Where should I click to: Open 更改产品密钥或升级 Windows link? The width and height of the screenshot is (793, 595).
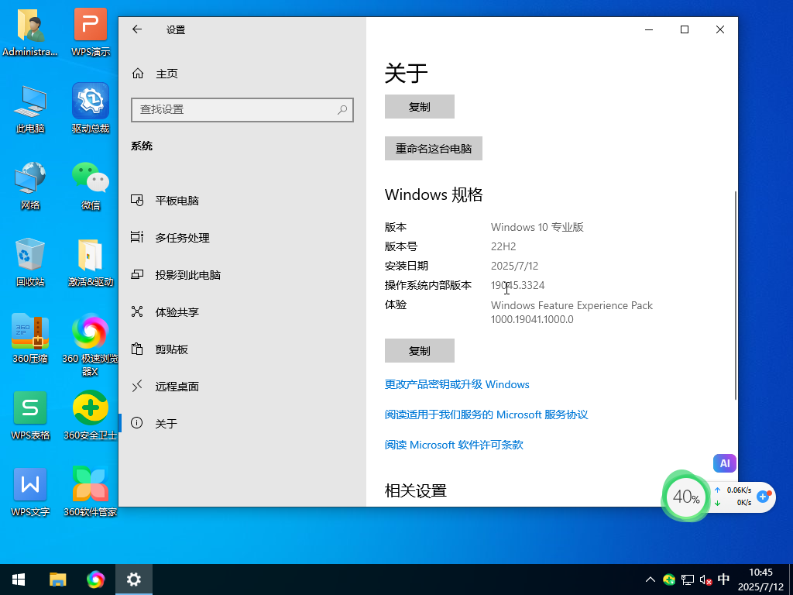point(457,384)
